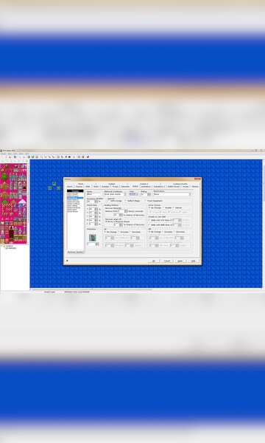Click the state animation preview image
This screenshot has width=265, height=443.
[92, 238]
